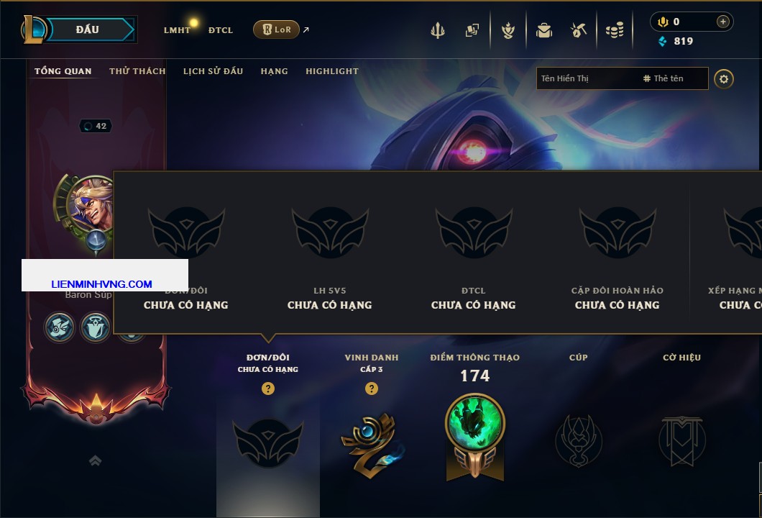Click the summoner profile avatar icon
This screenshot has width=762, height=518.
click(90, 204)
